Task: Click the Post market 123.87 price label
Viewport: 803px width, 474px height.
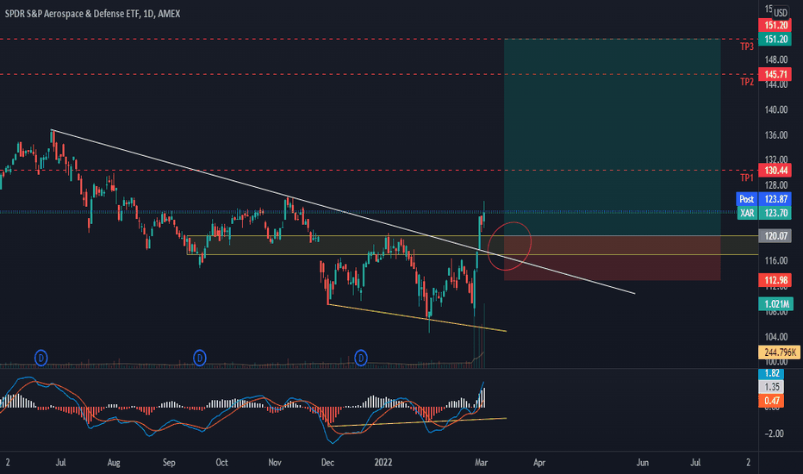Action: [x=763, y=199]
